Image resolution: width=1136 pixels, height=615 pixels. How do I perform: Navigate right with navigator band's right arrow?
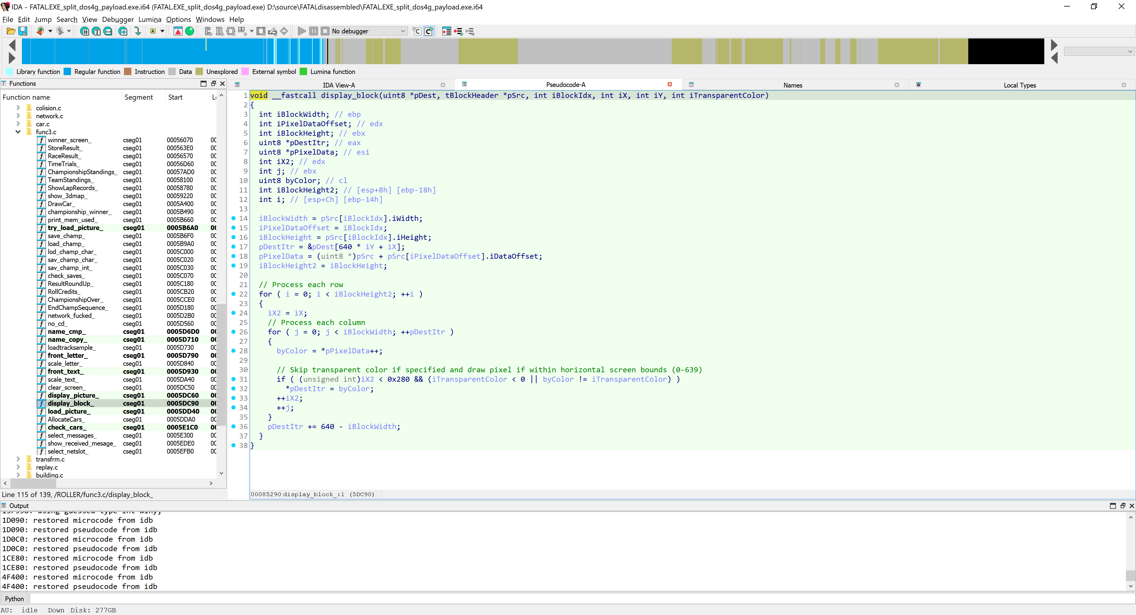point(1054,45)
